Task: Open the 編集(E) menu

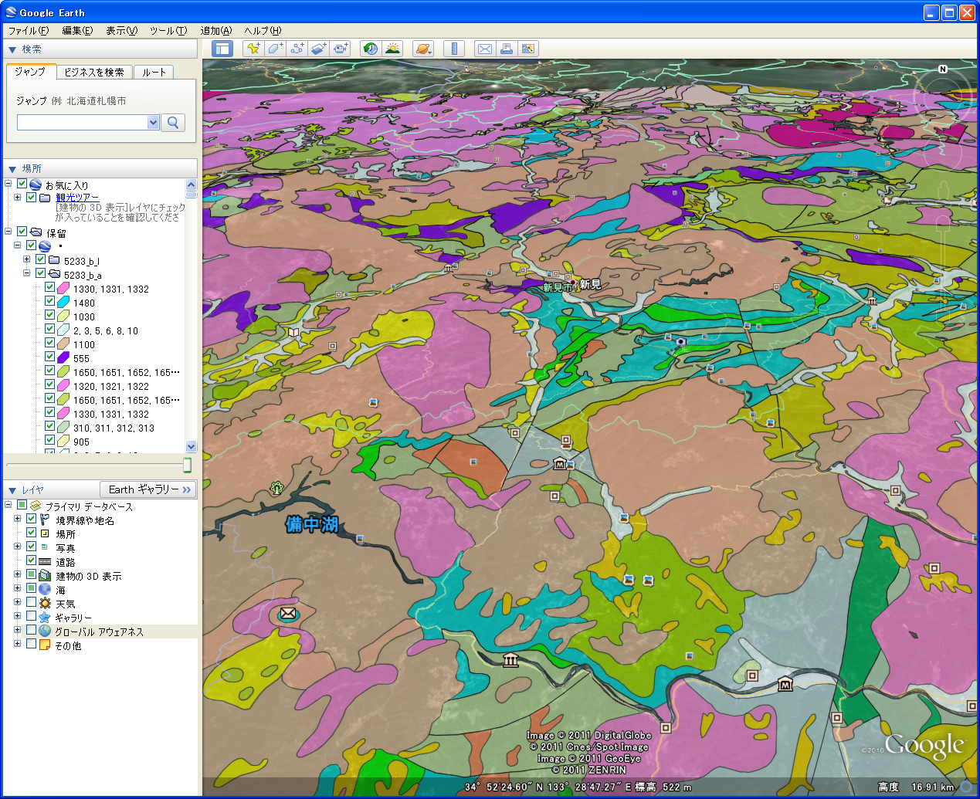Action: [x=77, y=31]
